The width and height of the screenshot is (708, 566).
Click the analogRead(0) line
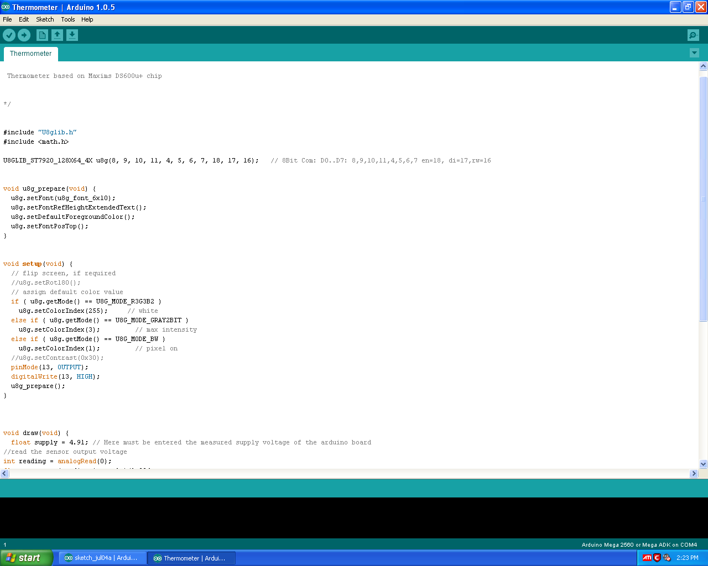(x=58, y=462)
